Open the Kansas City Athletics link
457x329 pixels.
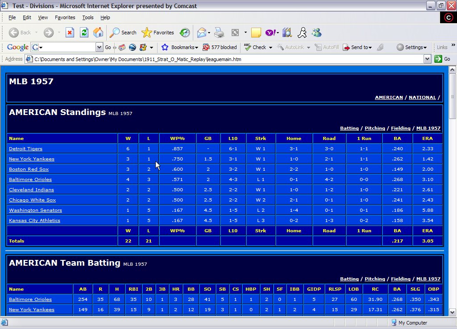tap(34, 220)
